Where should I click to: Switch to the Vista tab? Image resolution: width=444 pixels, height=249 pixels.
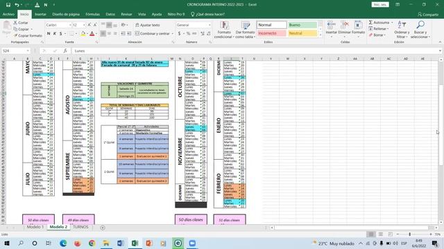142,14
